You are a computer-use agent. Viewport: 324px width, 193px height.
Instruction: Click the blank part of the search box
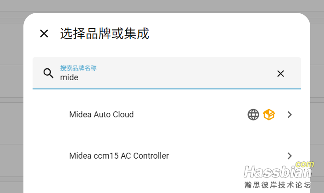coord(176,73)
